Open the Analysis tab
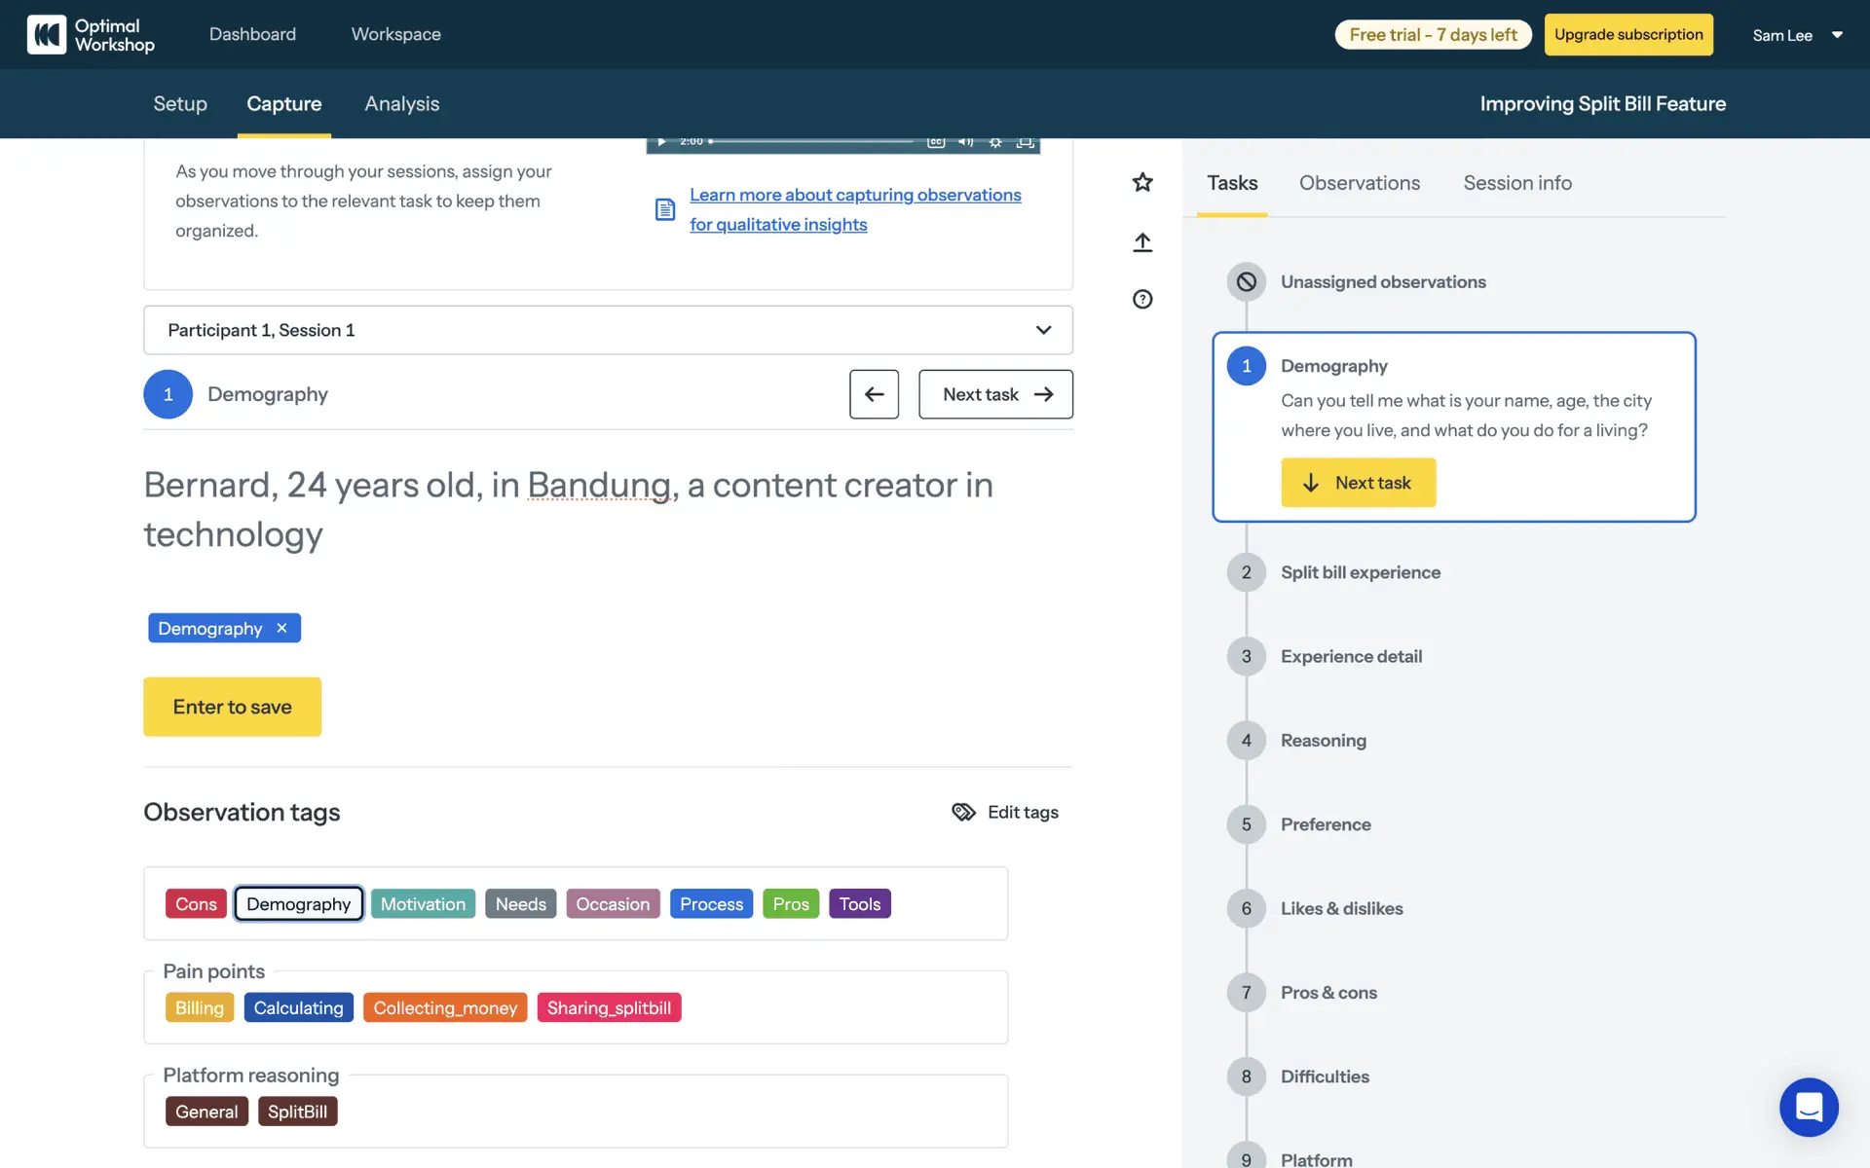 [401, 104]
